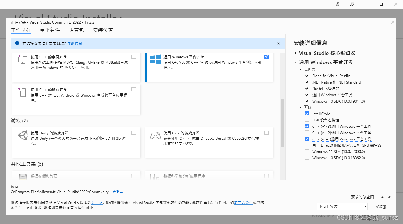This screenshot has width=403, height=224.
Task: Uncheck C++ (v141) 通用 Windows 平台工具
Action: pos(307,139)
